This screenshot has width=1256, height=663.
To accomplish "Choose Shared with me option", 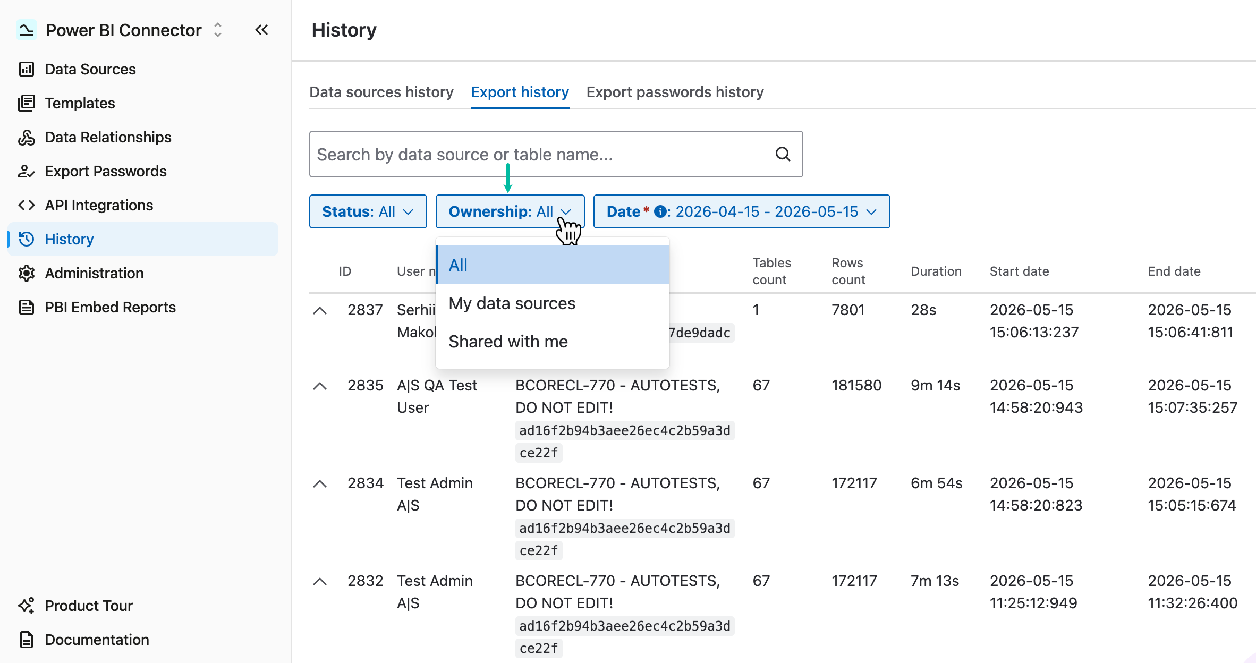I will [553, 341].
